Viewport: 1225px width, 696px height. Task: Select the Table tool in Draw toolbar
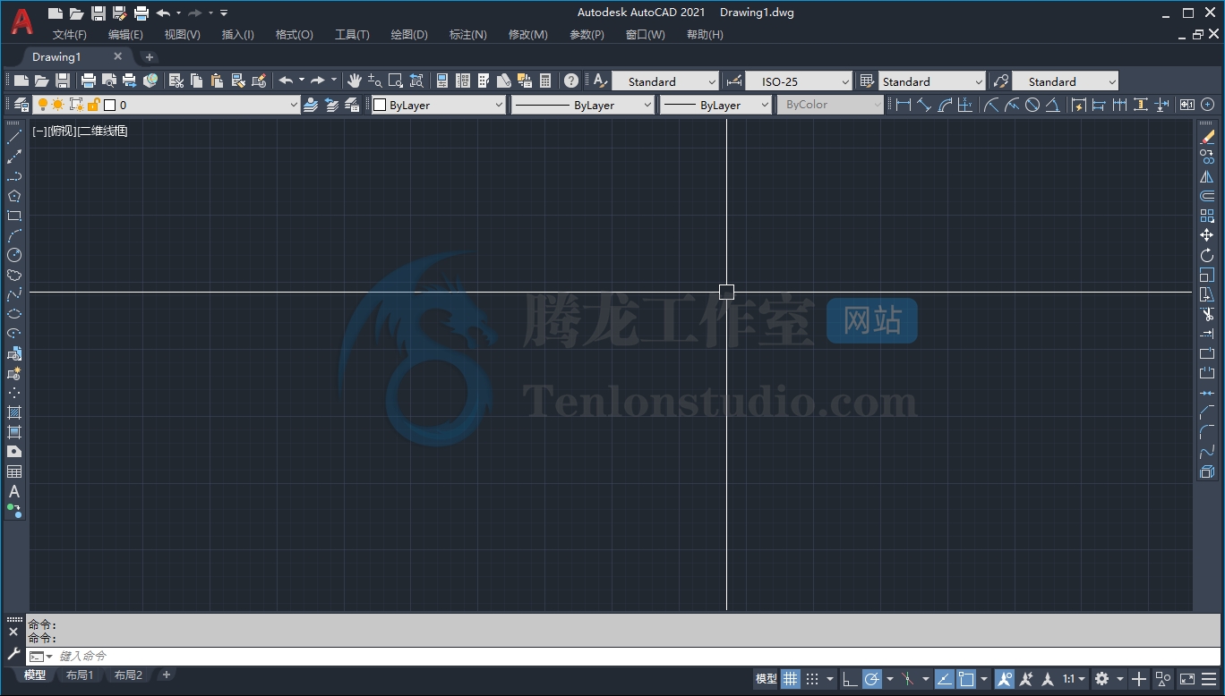pos(14,471)
